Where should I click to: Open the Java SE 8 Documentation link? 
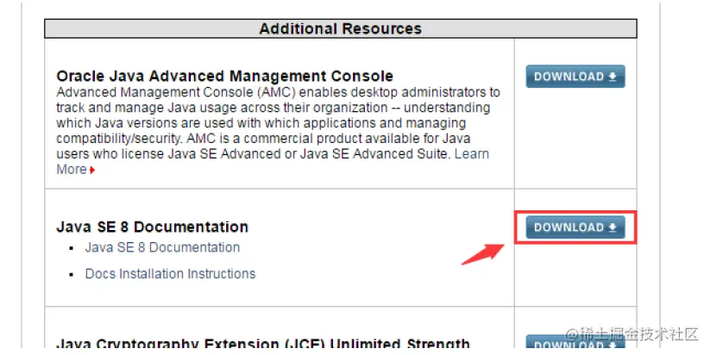click(x=162, y=247)
